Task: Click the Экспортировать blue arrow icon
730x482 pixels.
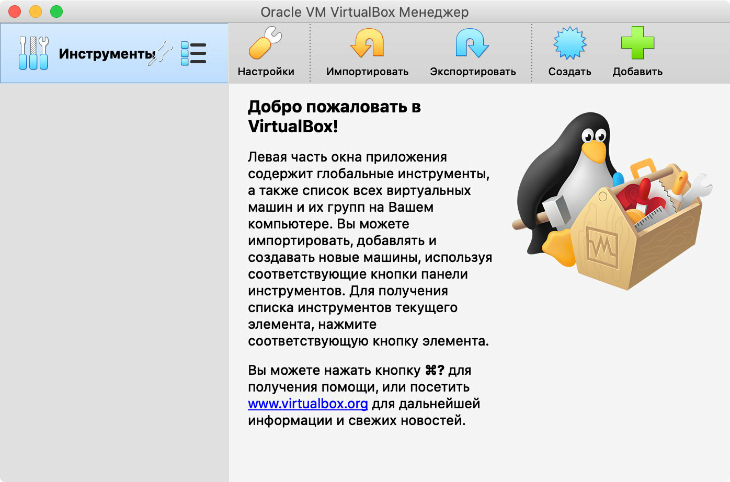Action: pos(472,43)
